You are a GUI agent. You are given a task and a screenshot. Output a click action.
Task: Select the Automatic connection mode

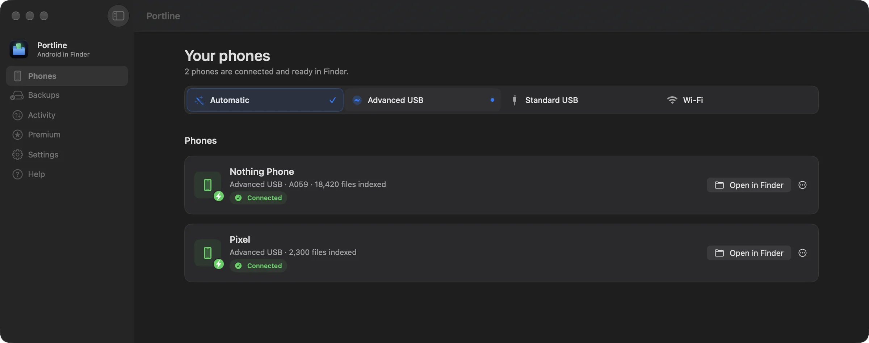click(265, 100)
